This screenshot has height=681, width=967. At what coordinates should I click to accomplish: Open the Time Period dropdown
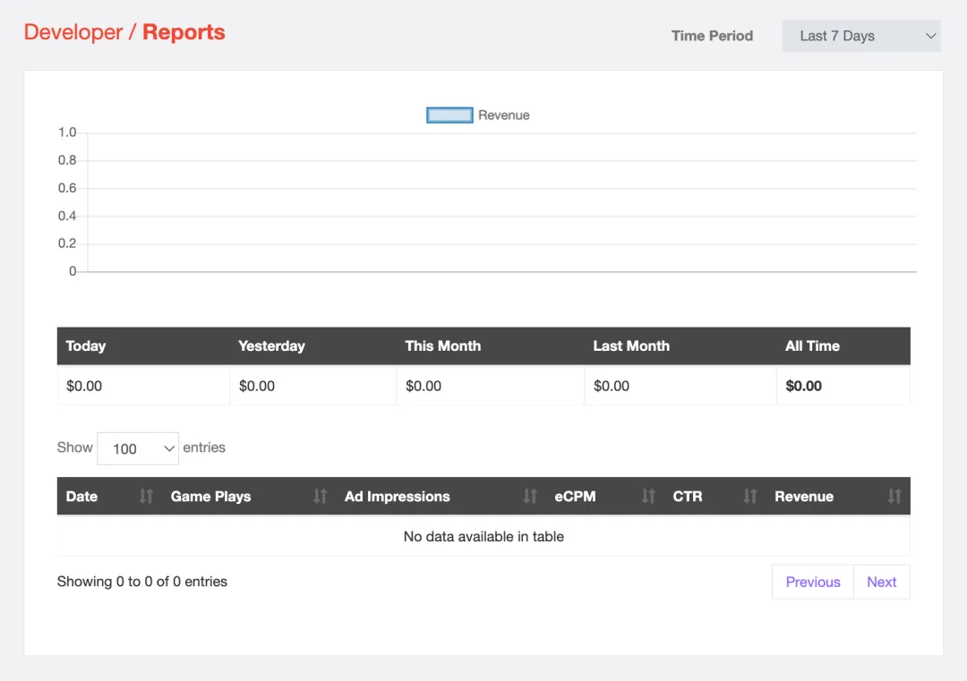coord(861,36)
